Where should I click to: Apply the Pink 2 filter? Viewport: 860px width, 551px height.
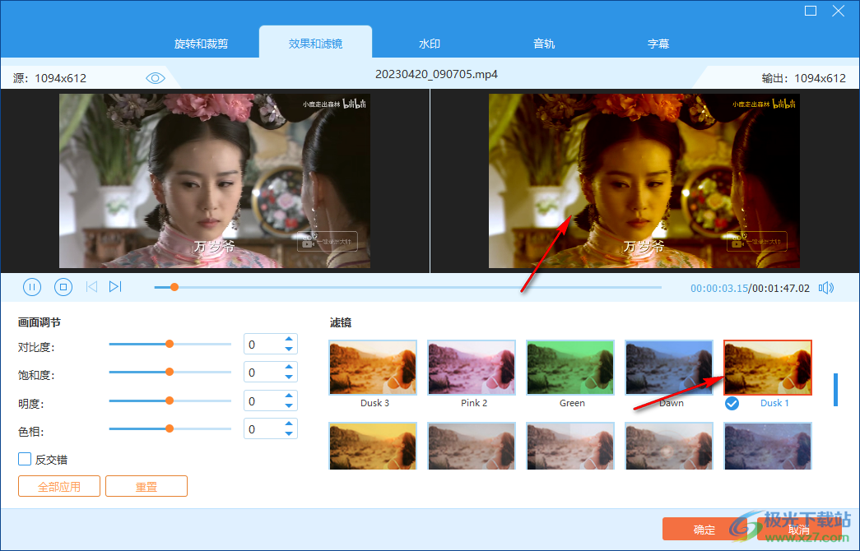(472, 368)
